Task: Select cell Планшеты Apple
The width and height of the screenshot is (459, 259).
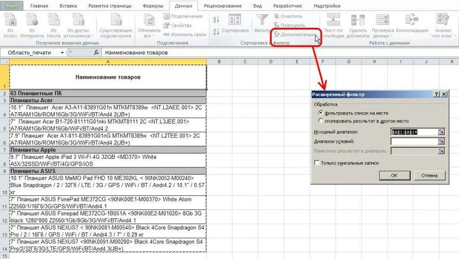Action: tap(108, 150)
